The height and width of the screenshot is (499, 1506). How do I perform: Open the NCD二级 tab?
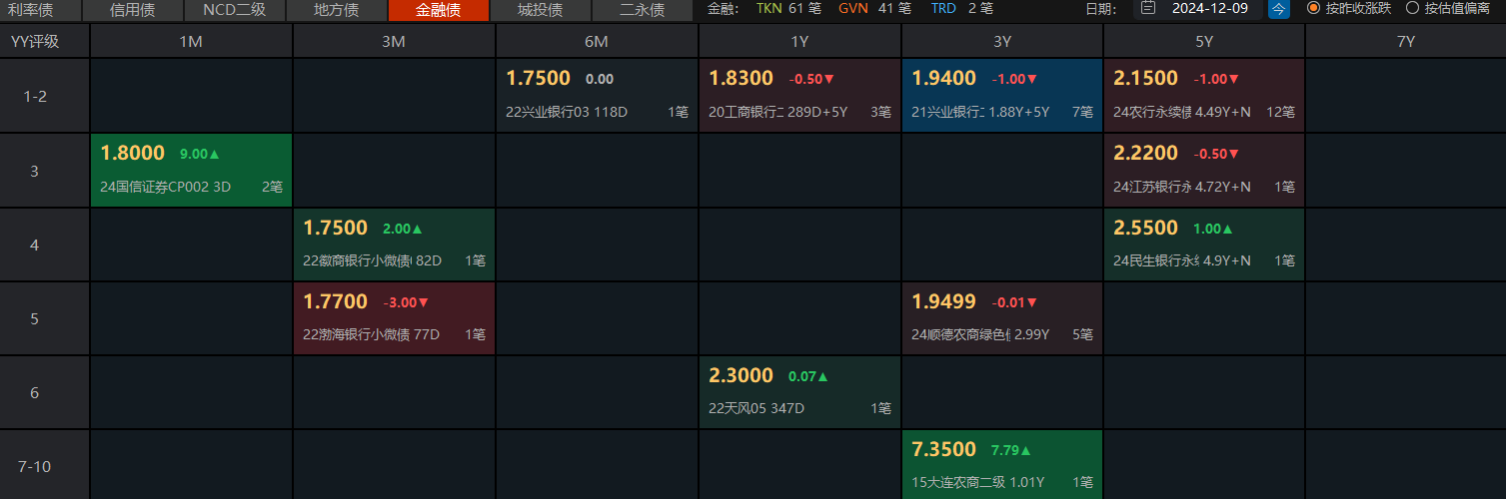[234, 10]
